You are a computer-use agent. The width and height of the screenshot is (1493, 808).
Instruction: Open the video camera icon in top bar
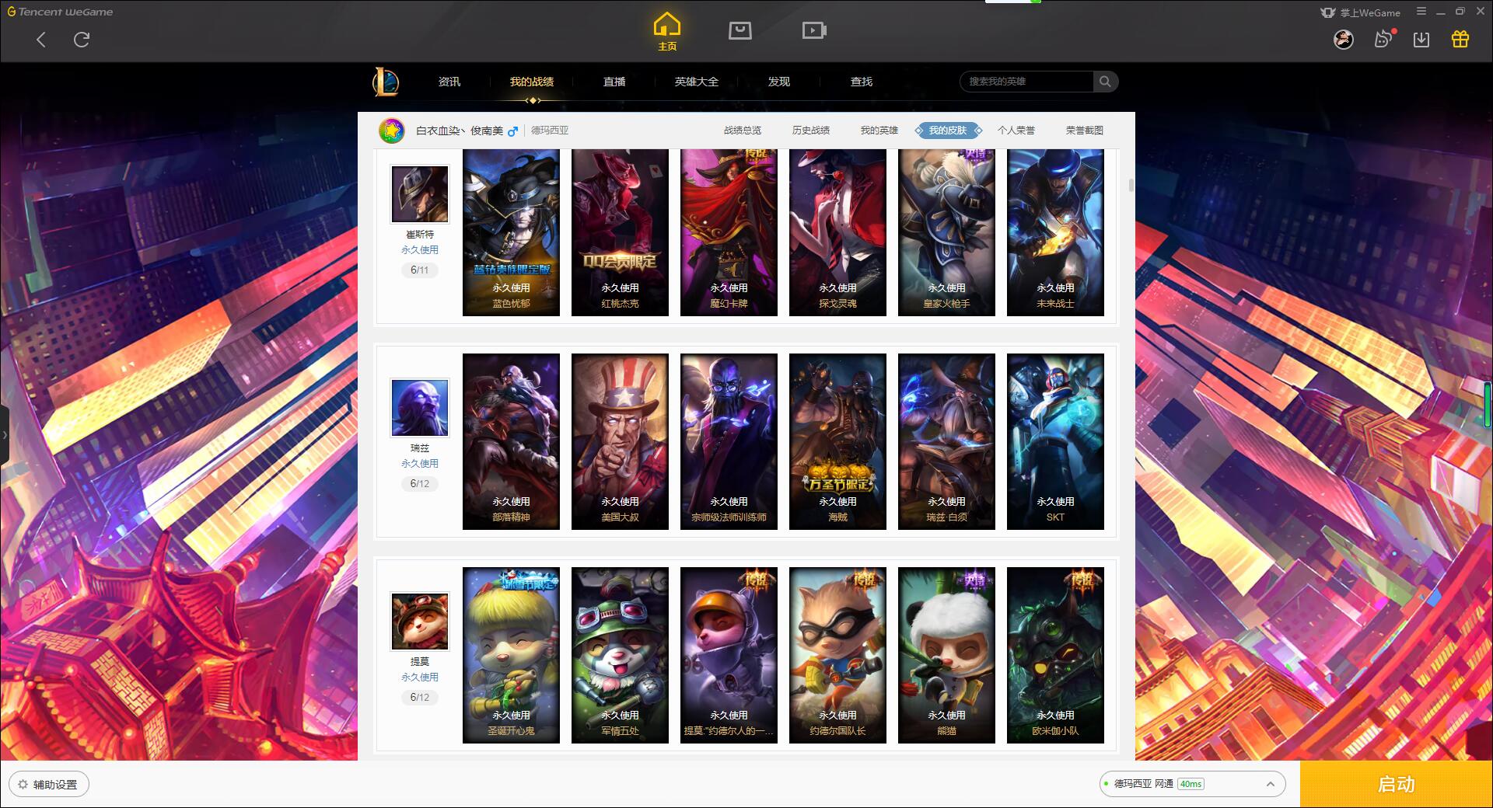click(x=814, y=30)
